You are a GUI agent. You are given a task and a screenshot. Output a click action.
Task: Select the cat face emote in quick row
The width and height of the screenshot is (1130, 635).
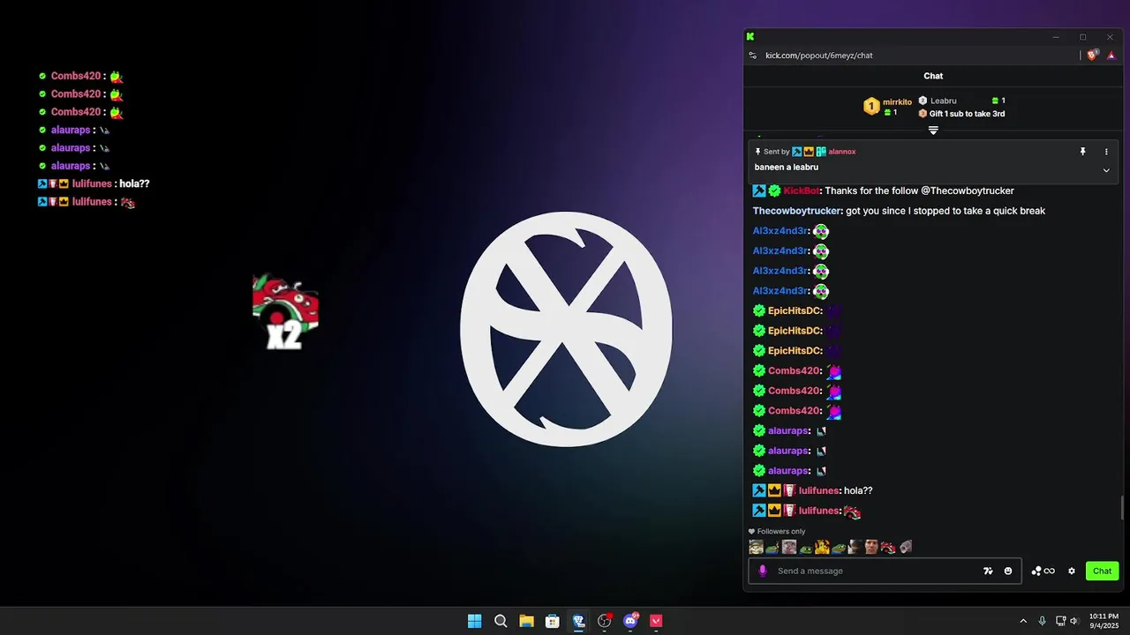pos(789,548)
